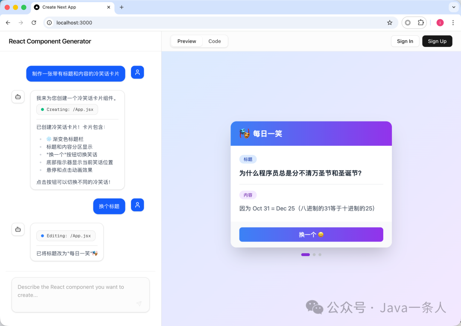Click the active purple pagination indicator
461x326 pixels.
(x=306, y=254)
